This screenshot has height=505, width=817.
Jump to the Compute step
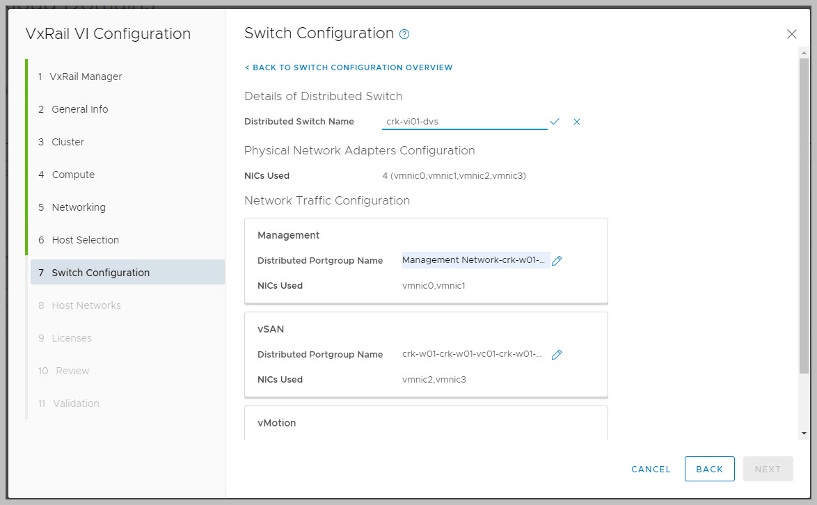click(x=66, y=175)
